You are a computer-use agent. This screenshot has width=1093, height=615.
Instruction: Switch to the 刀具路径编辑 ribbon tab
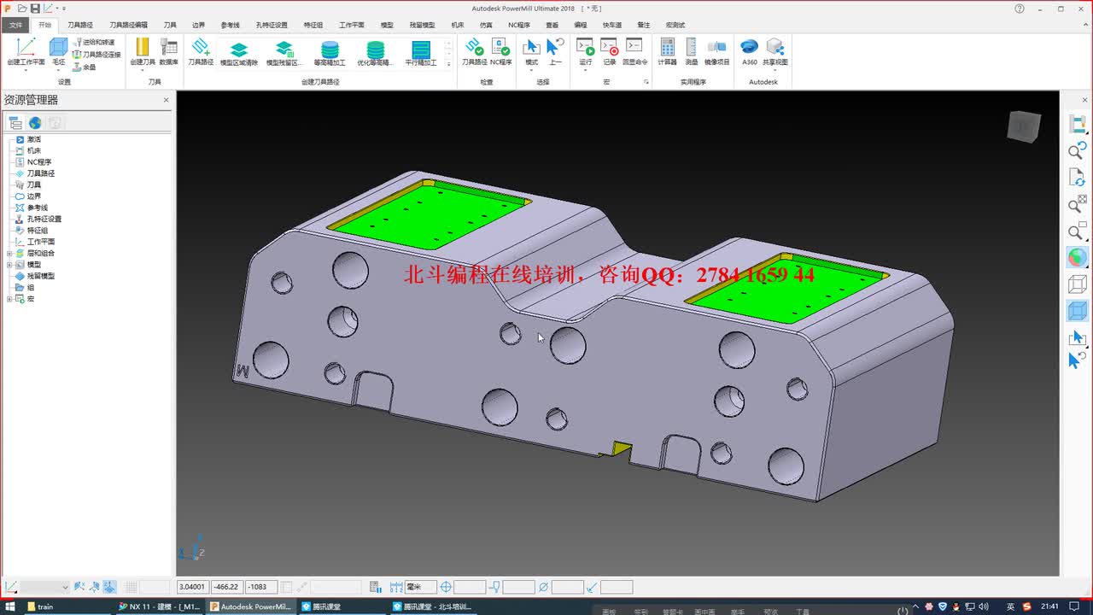pos(128,25)
